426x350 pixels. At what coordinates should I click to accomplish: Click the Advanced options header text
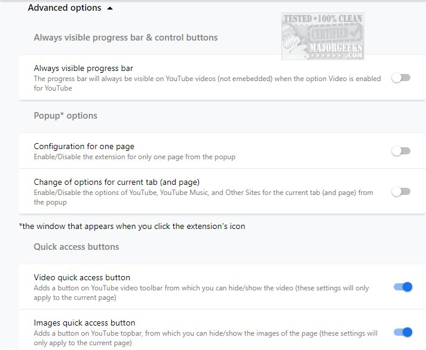[65, 8]
